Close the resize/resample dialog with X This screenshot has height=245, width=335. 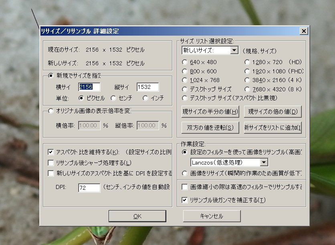(x=304, y=31)
